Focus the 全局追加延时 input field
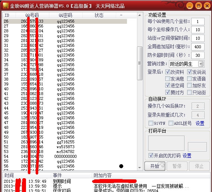This screenshot has width=212, height=192. pyautogui.click(x=198, y=47)
